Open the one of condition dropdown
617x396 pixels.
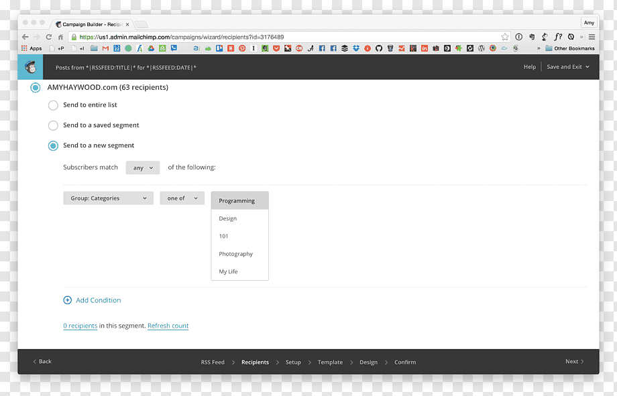tap(182, 198)
